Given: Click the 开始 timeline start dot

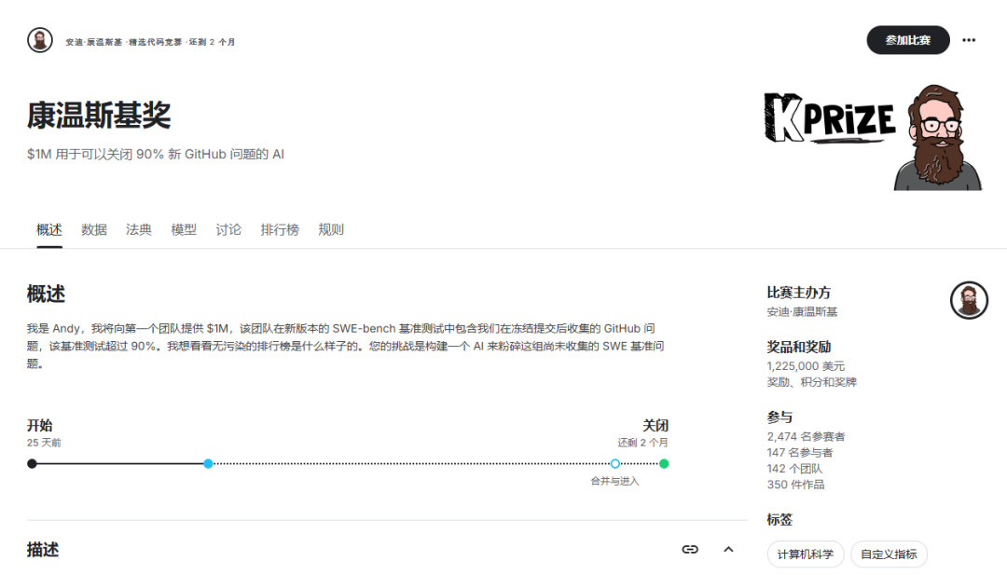Looking at the screenshot, I should pyautogui.click(x=32, y=463).
